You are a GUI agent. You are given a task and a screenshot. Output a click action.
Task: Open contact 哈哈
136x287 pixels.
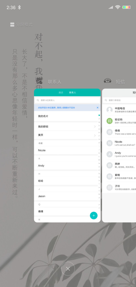pyautogui.click(x=66, y=181)
